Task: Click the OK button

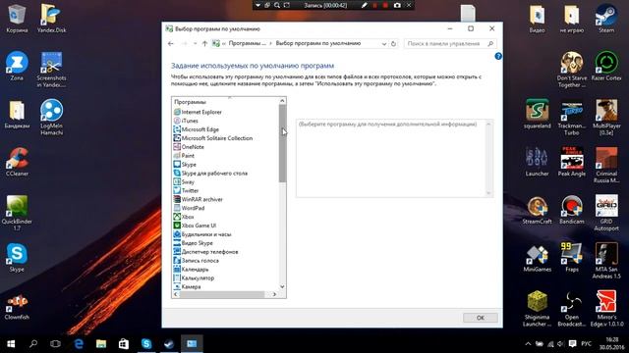Action: [481, 318]
